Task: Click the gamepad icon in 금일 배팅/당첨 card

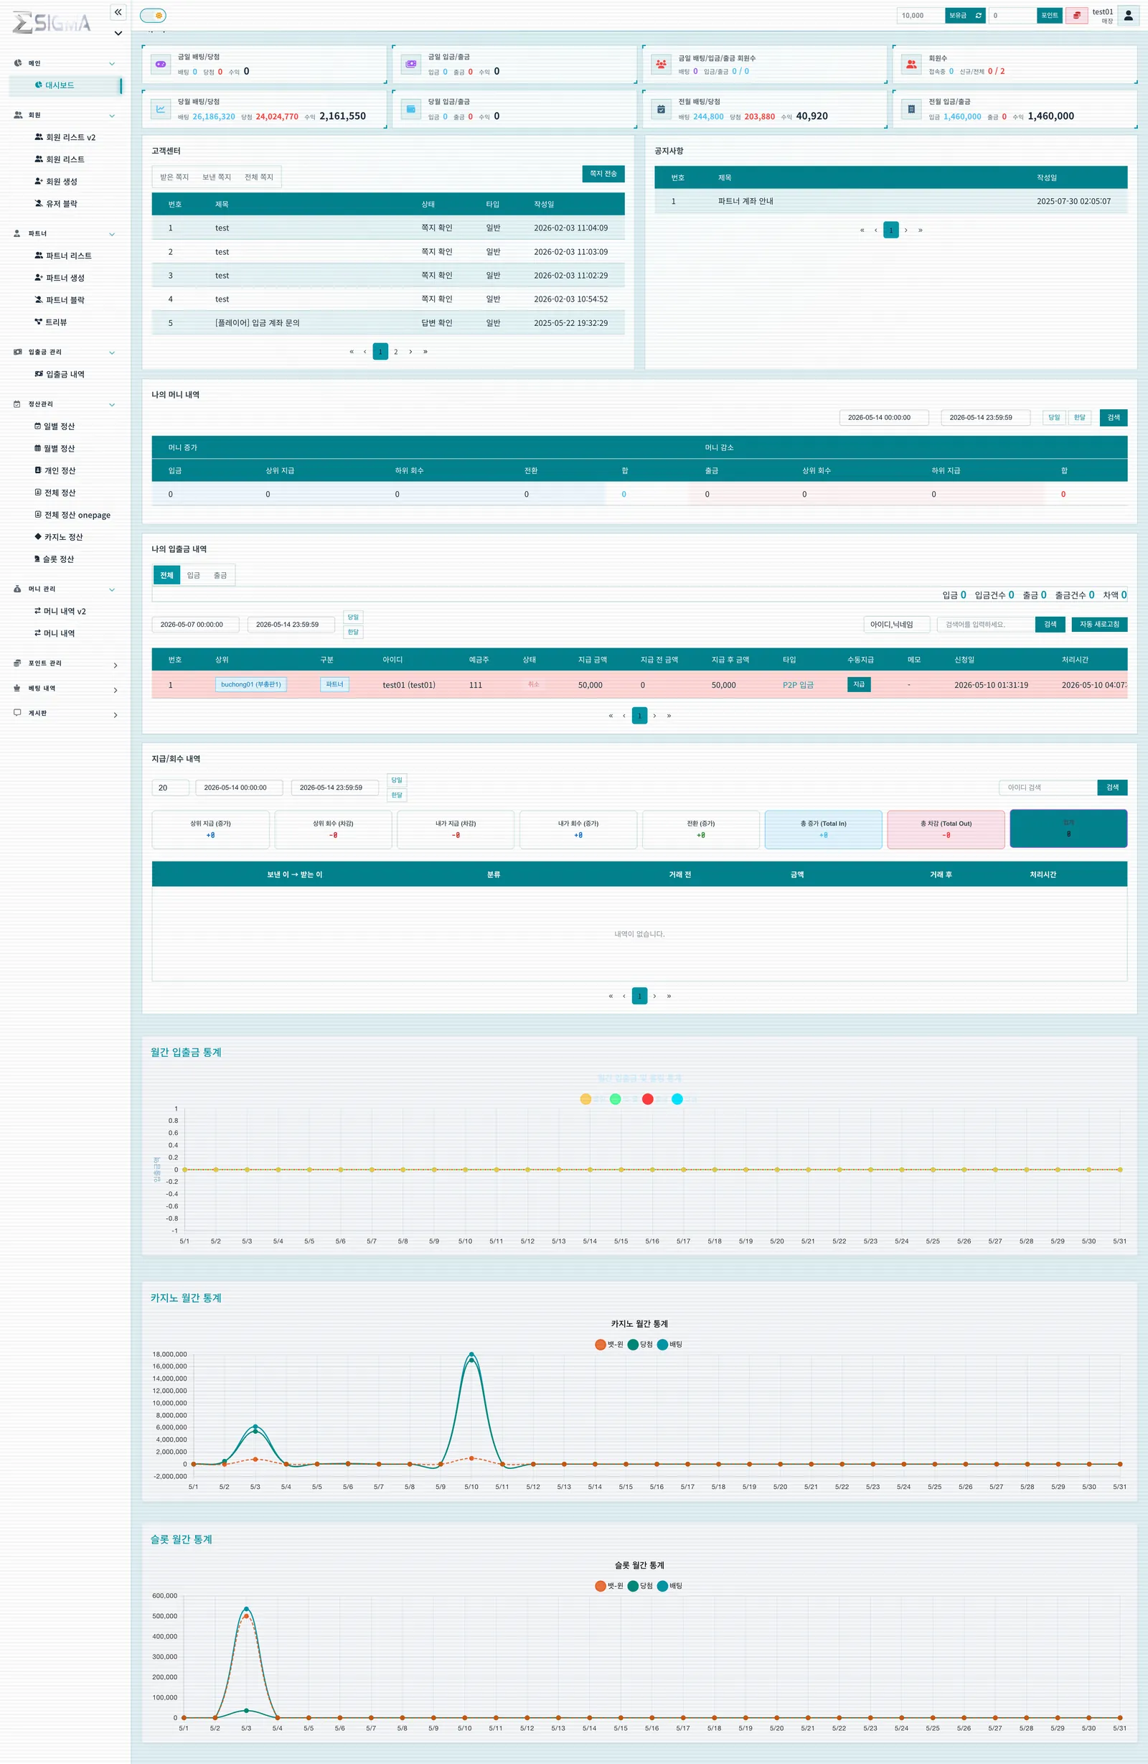Action: [x=161, y=65]
